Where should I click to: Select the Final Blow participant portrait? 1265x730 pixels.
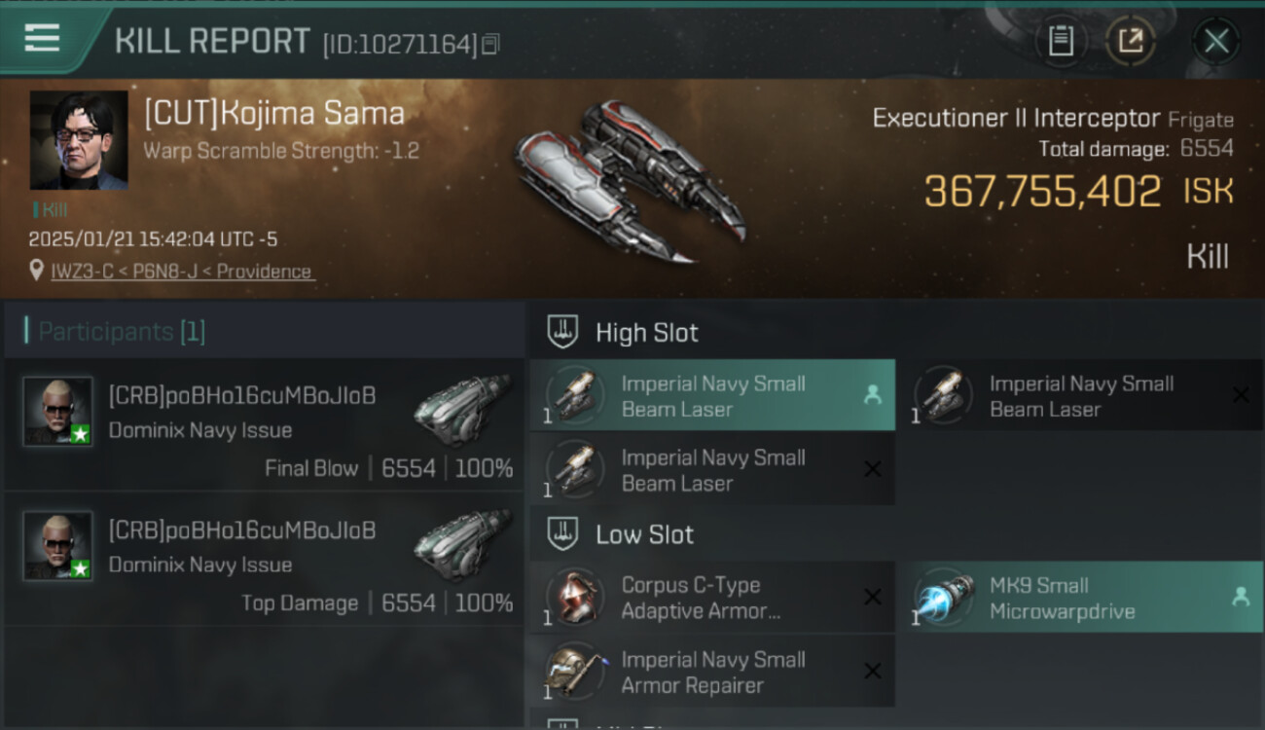[57, 411]
